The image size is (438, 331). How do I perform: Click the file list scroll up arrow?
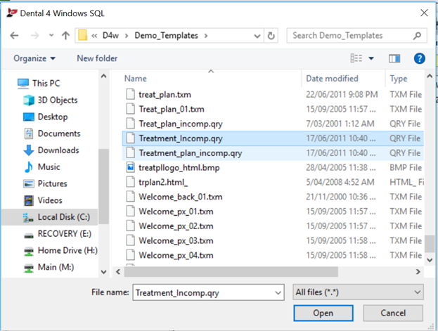pyautogui.click(x=430, y=76)
